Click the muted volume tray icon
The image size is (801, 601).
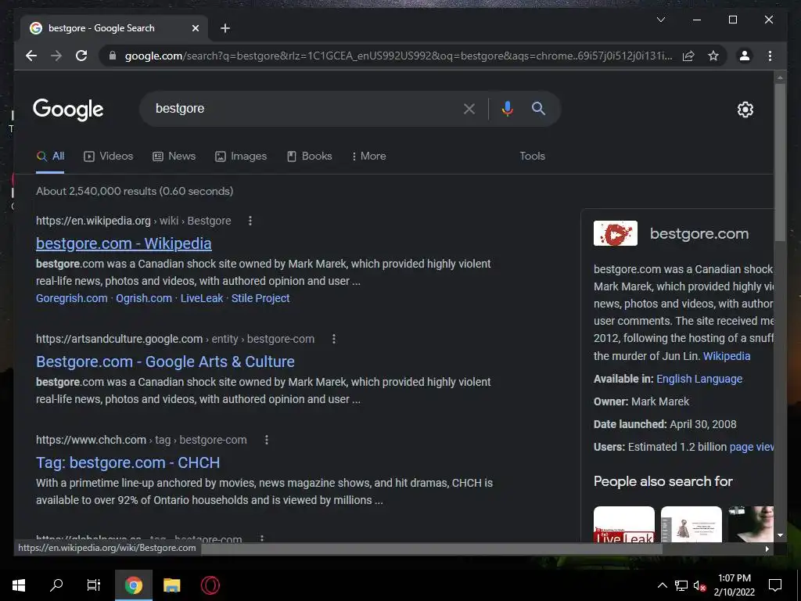point(699,585)
